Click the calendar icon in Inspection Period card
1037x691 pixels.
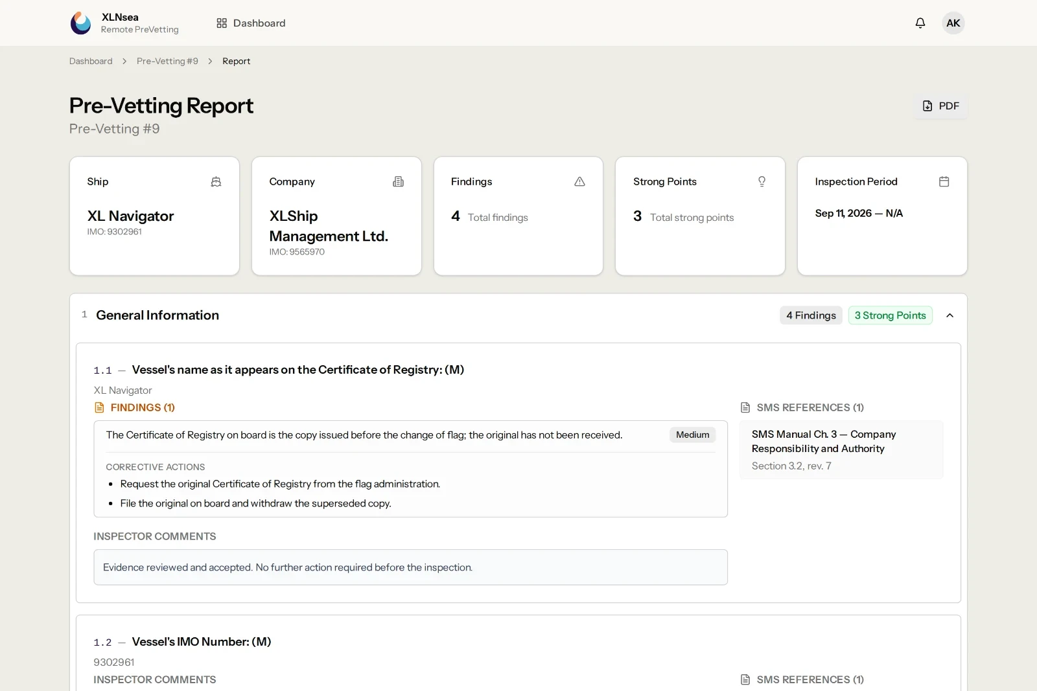point(944,182)
